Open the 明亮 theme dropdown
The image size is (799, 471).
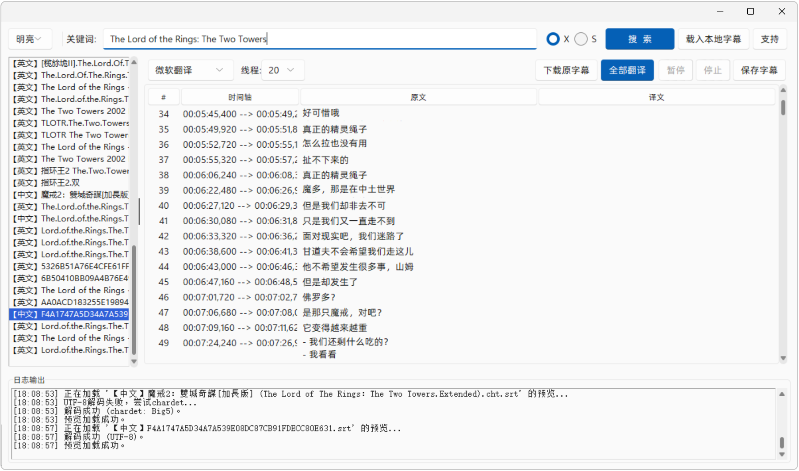[x=30, y=39]
